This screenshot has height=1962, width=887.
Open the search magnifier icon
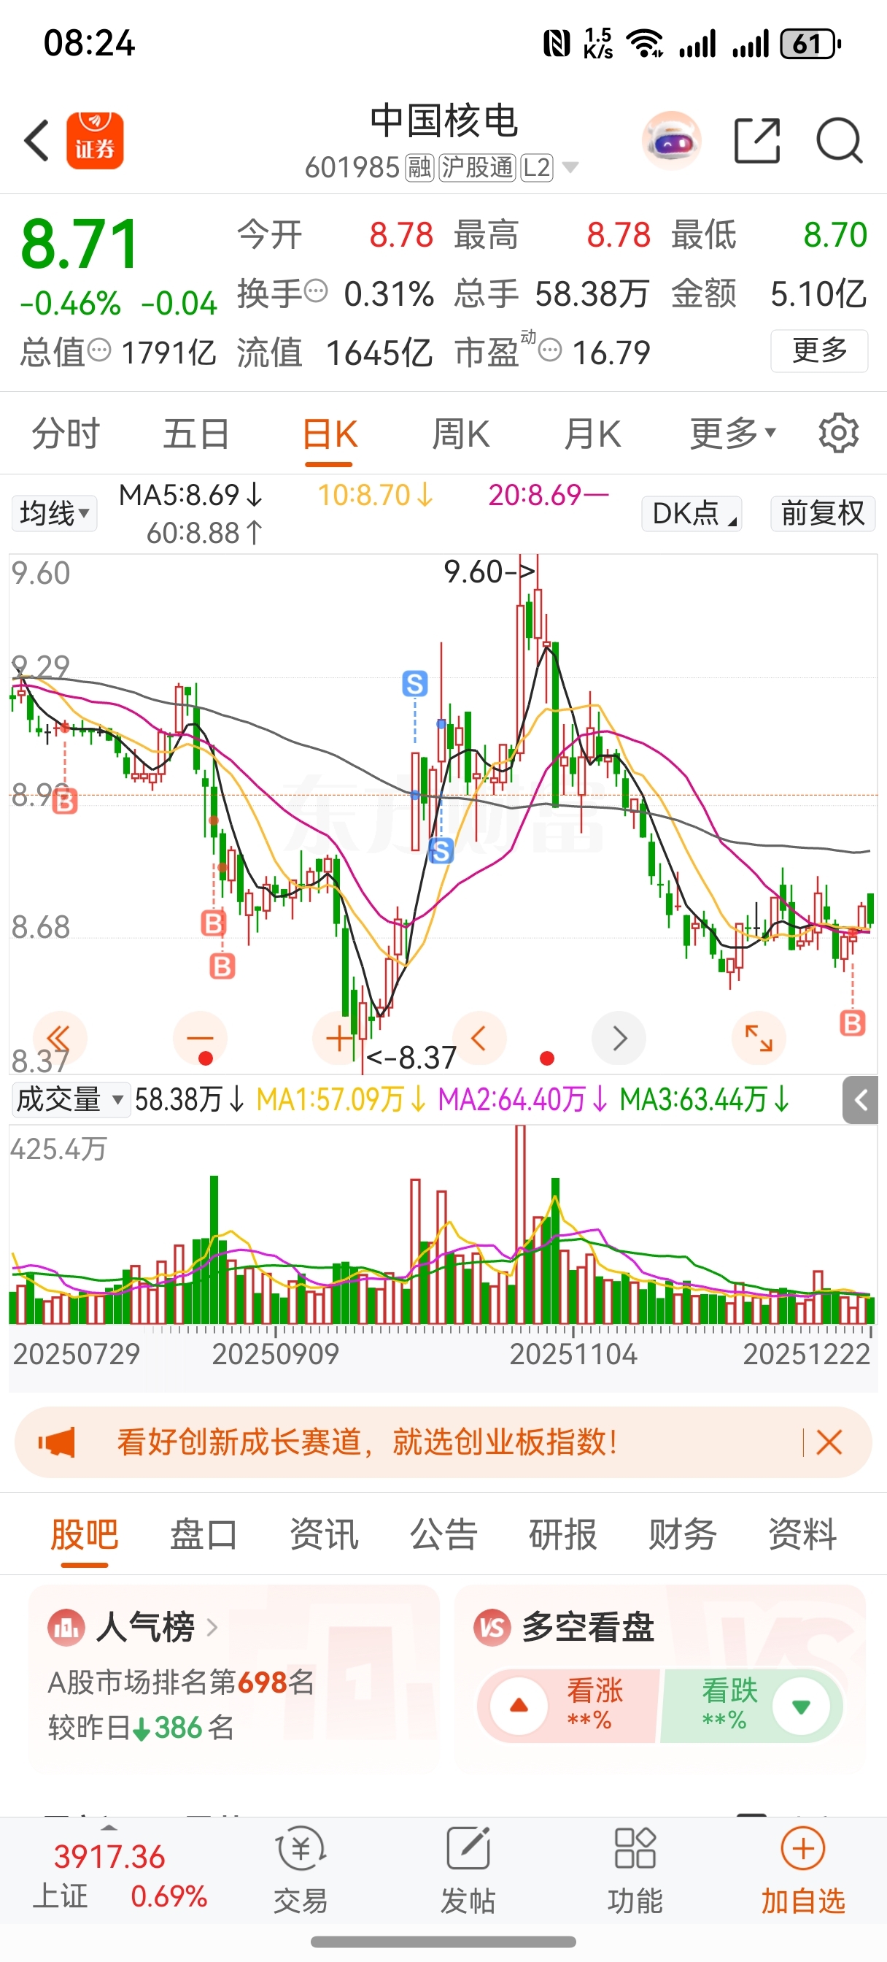[839, 141]
